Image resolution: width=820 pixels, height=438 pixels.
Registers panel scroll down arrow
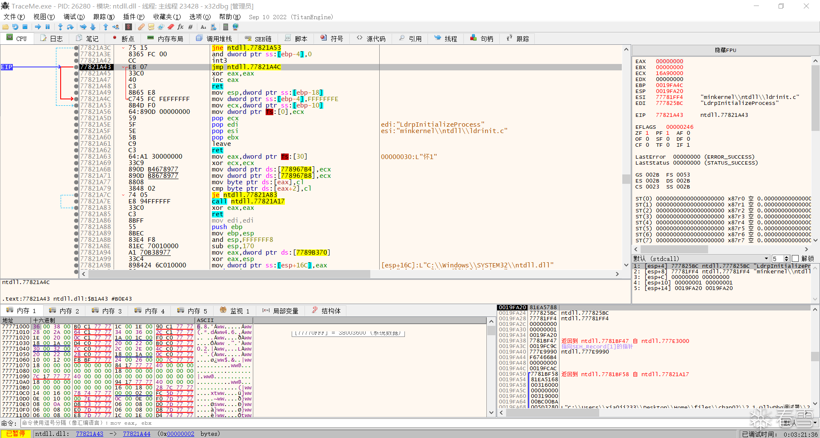click(x=815, y=240)
